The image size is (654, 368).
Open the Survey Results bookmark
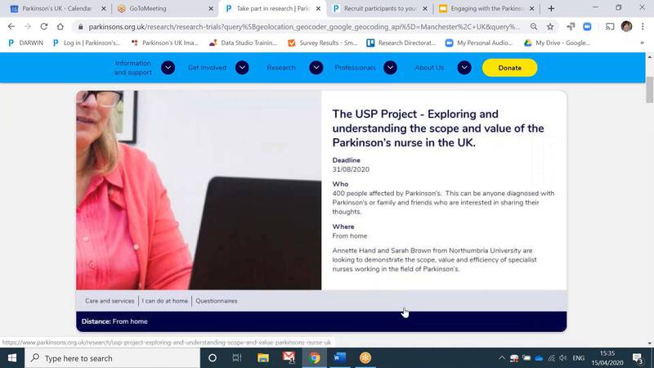point(323,43)
